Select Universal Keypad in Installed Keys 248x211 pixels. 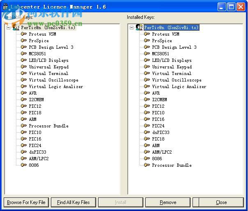click(172, 67)
